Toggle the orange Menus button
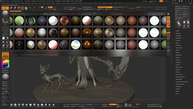 click(161, 1)
